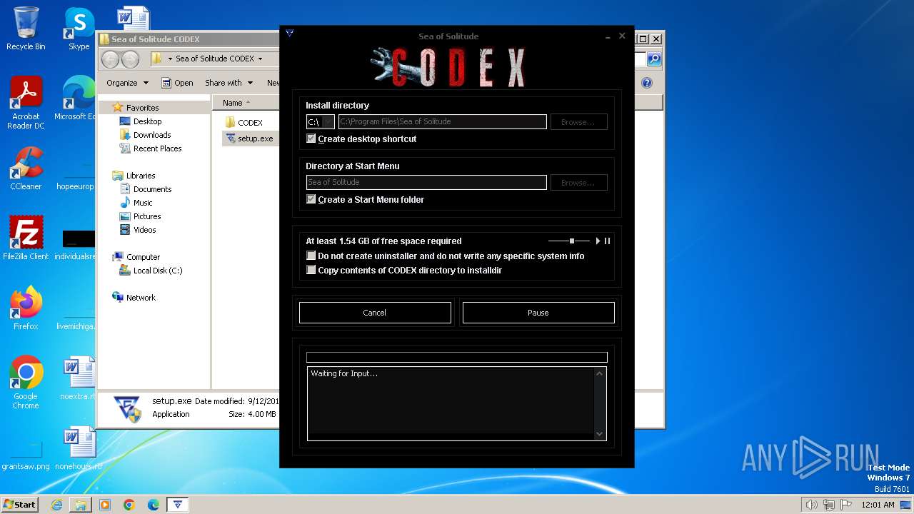Select Videos library in sidebar

click(x=144, y=230)
